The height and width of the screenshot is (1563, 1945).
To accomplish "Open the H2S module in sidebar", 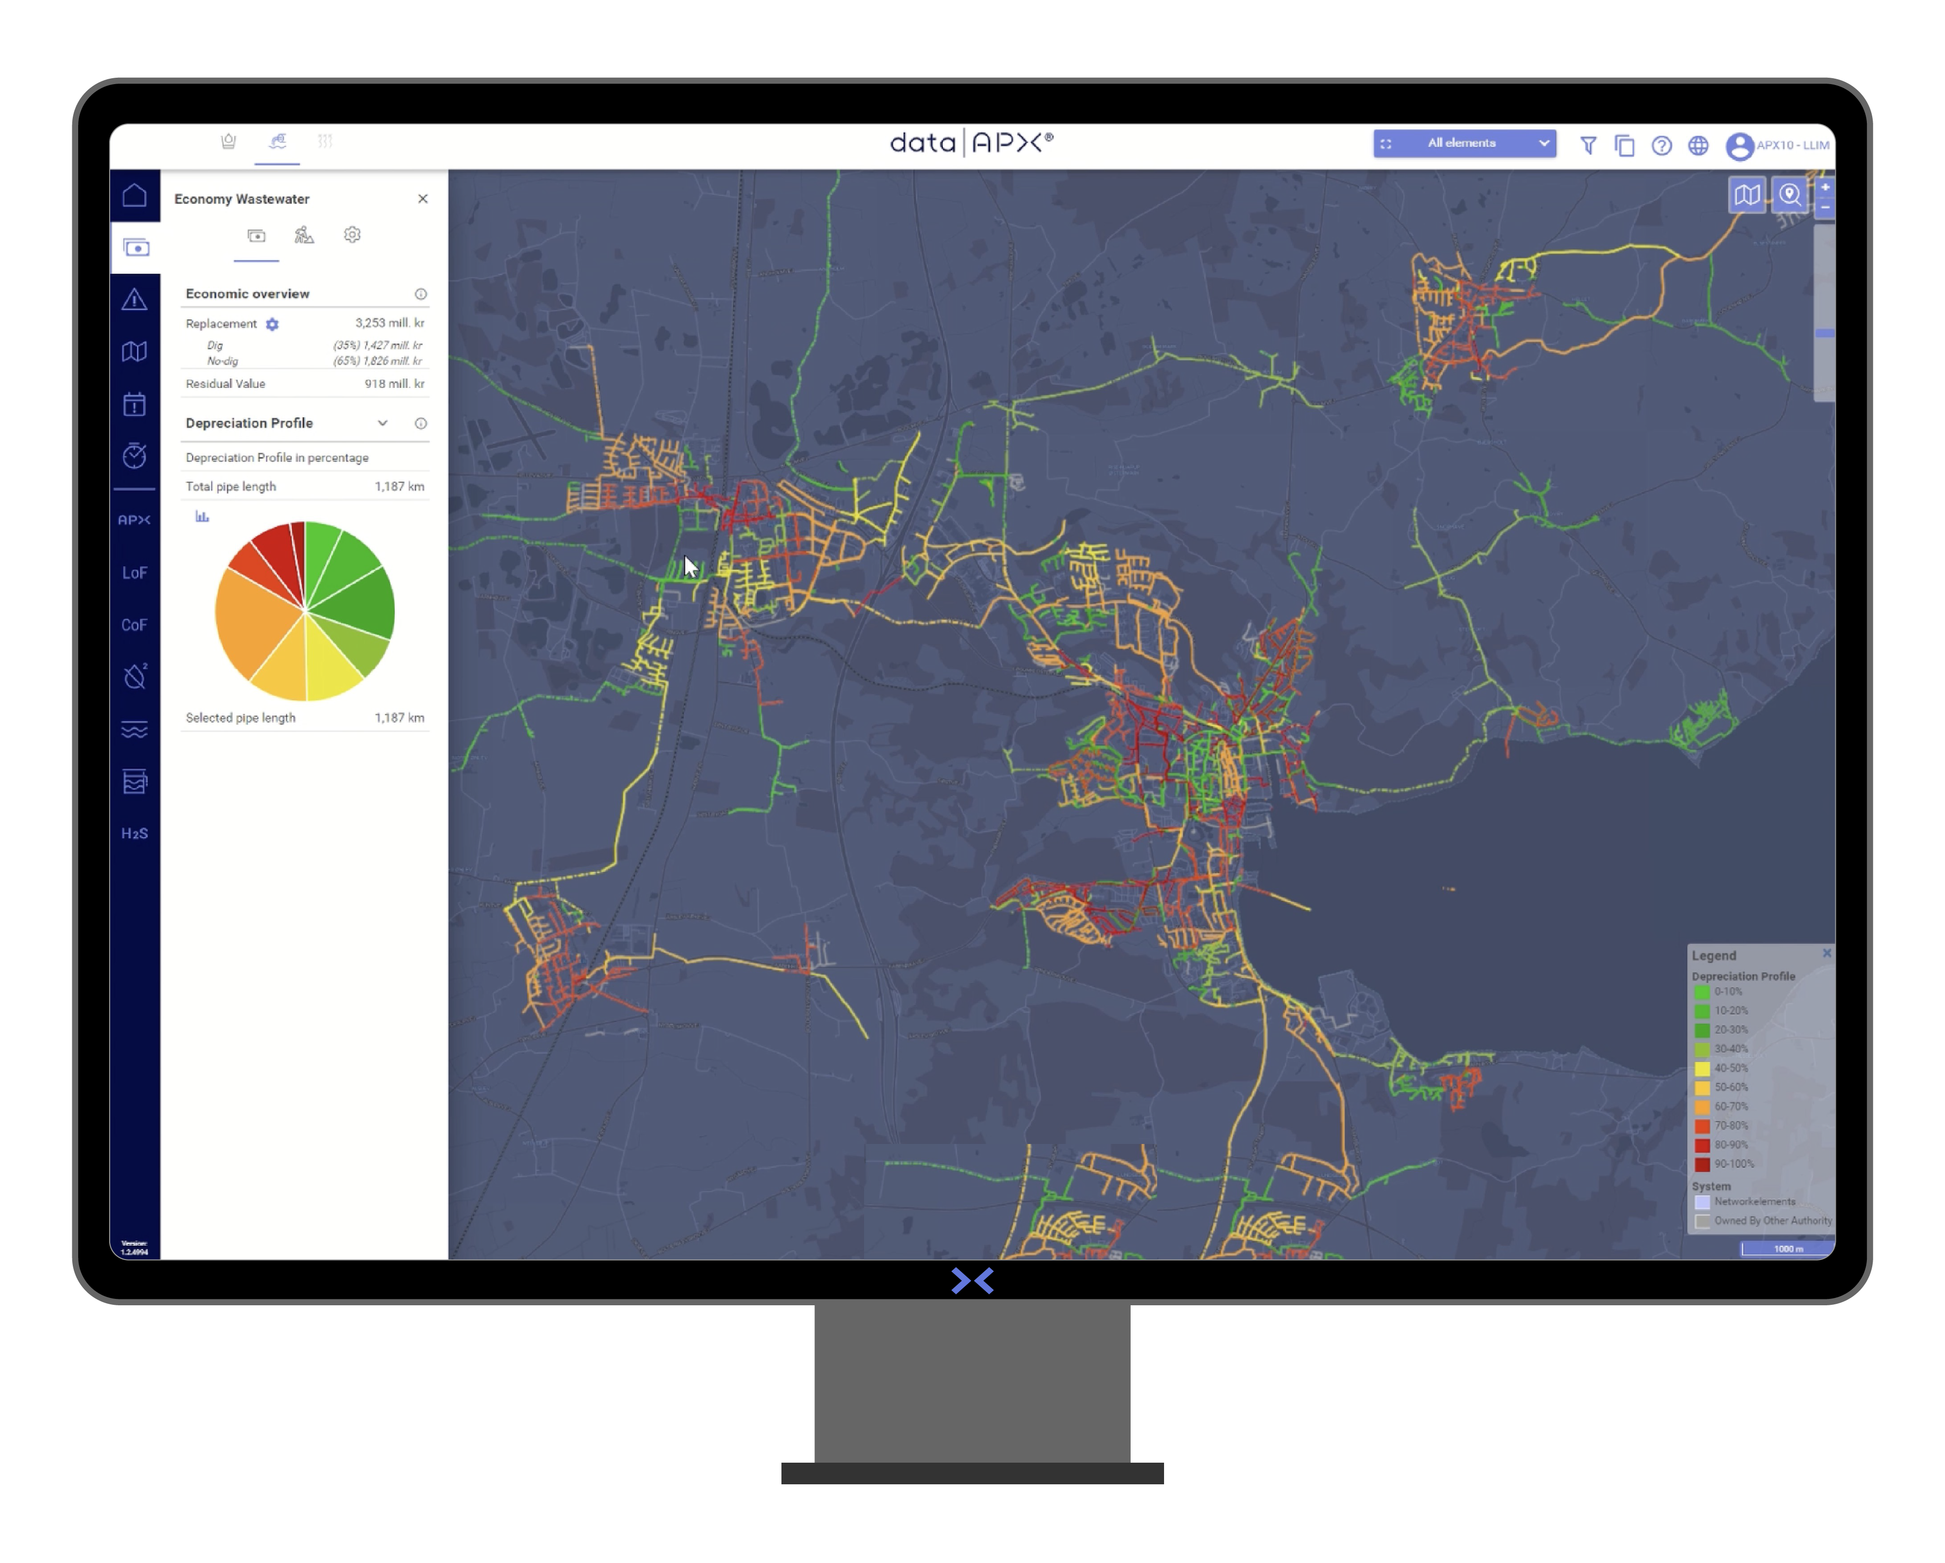I will click(134, 833).
